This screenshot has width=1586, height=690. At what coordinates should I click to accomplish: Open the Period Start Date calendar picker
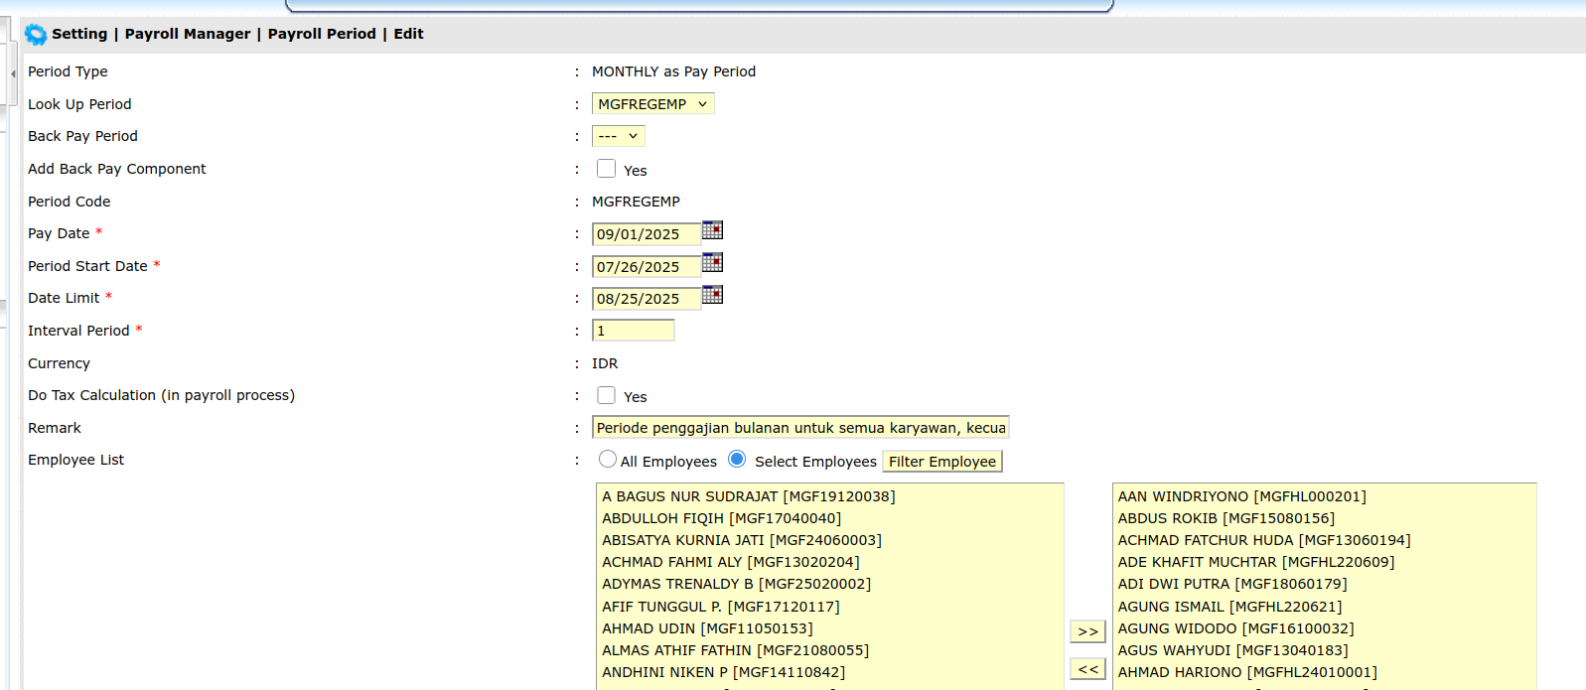pos(712,262)
